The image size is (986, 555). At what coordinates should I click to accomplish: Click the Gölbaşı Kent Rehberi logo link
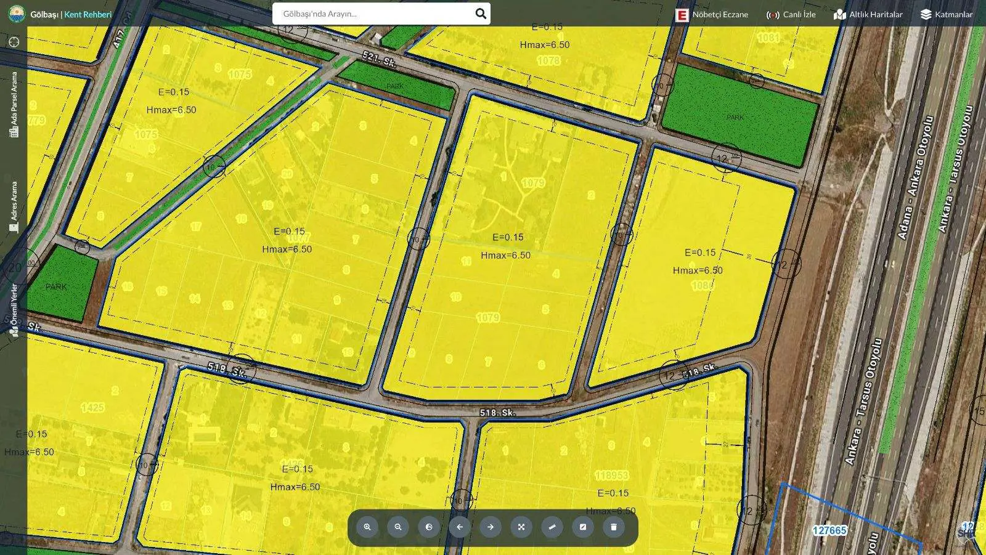coord(60,14)
